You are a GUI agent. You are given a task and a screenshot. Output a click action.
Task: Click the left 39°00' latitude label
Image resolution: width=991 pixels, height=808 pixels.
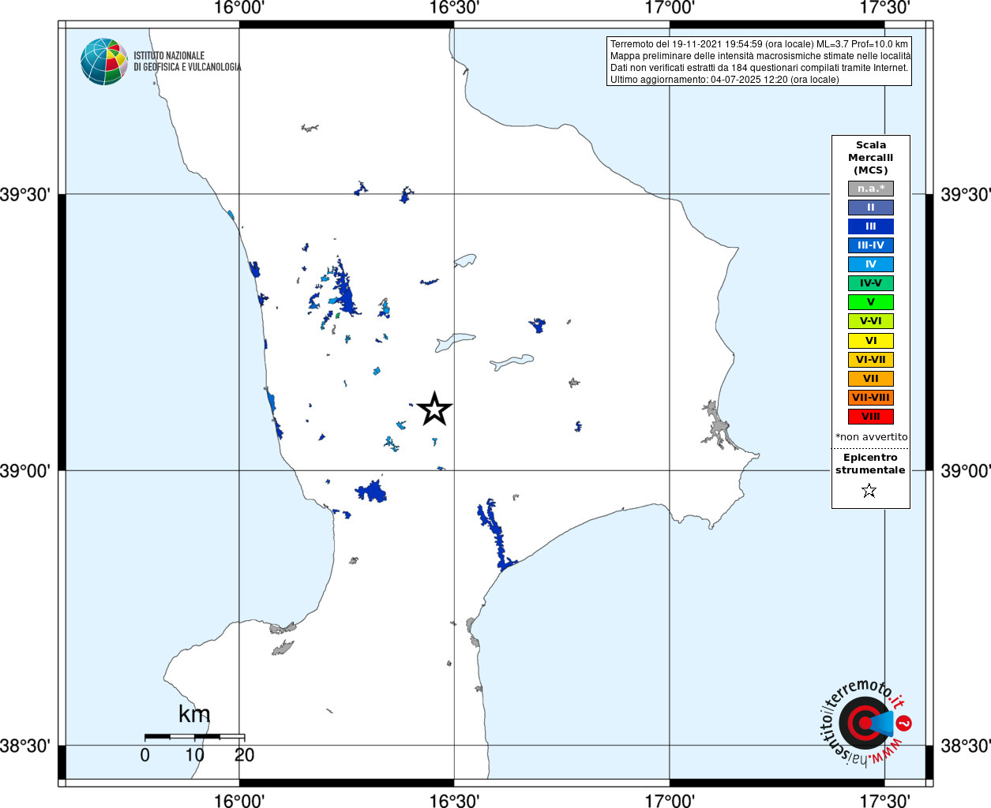tap(26, 470)
